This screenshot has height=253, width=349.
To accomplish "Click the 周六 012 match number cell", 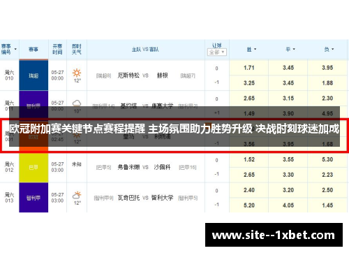I will pos(9,167).
